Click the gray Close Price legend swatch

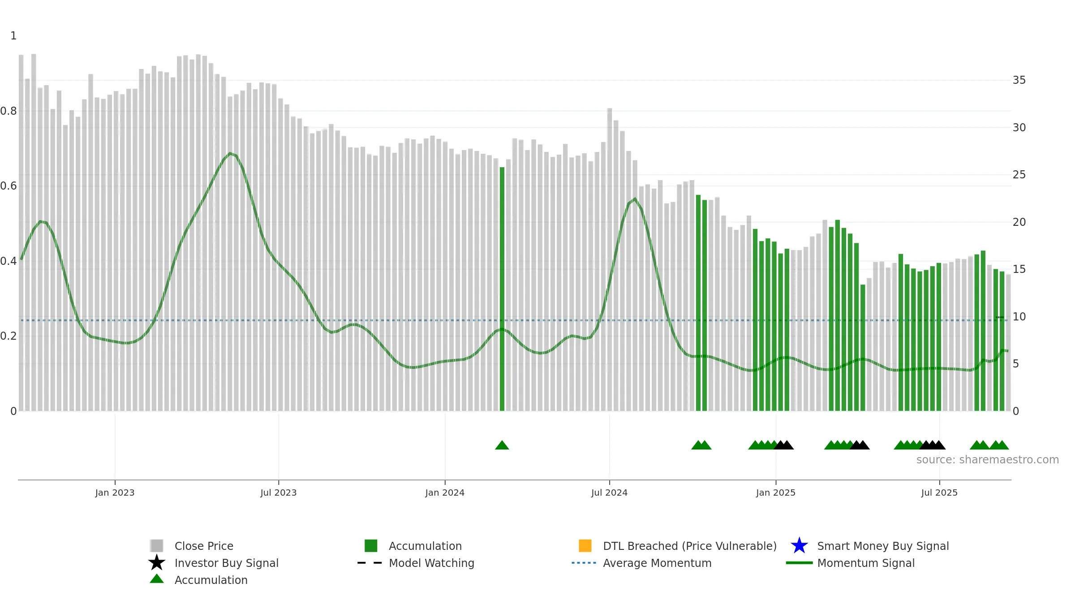pyautogui.click(x=157, y=546)
